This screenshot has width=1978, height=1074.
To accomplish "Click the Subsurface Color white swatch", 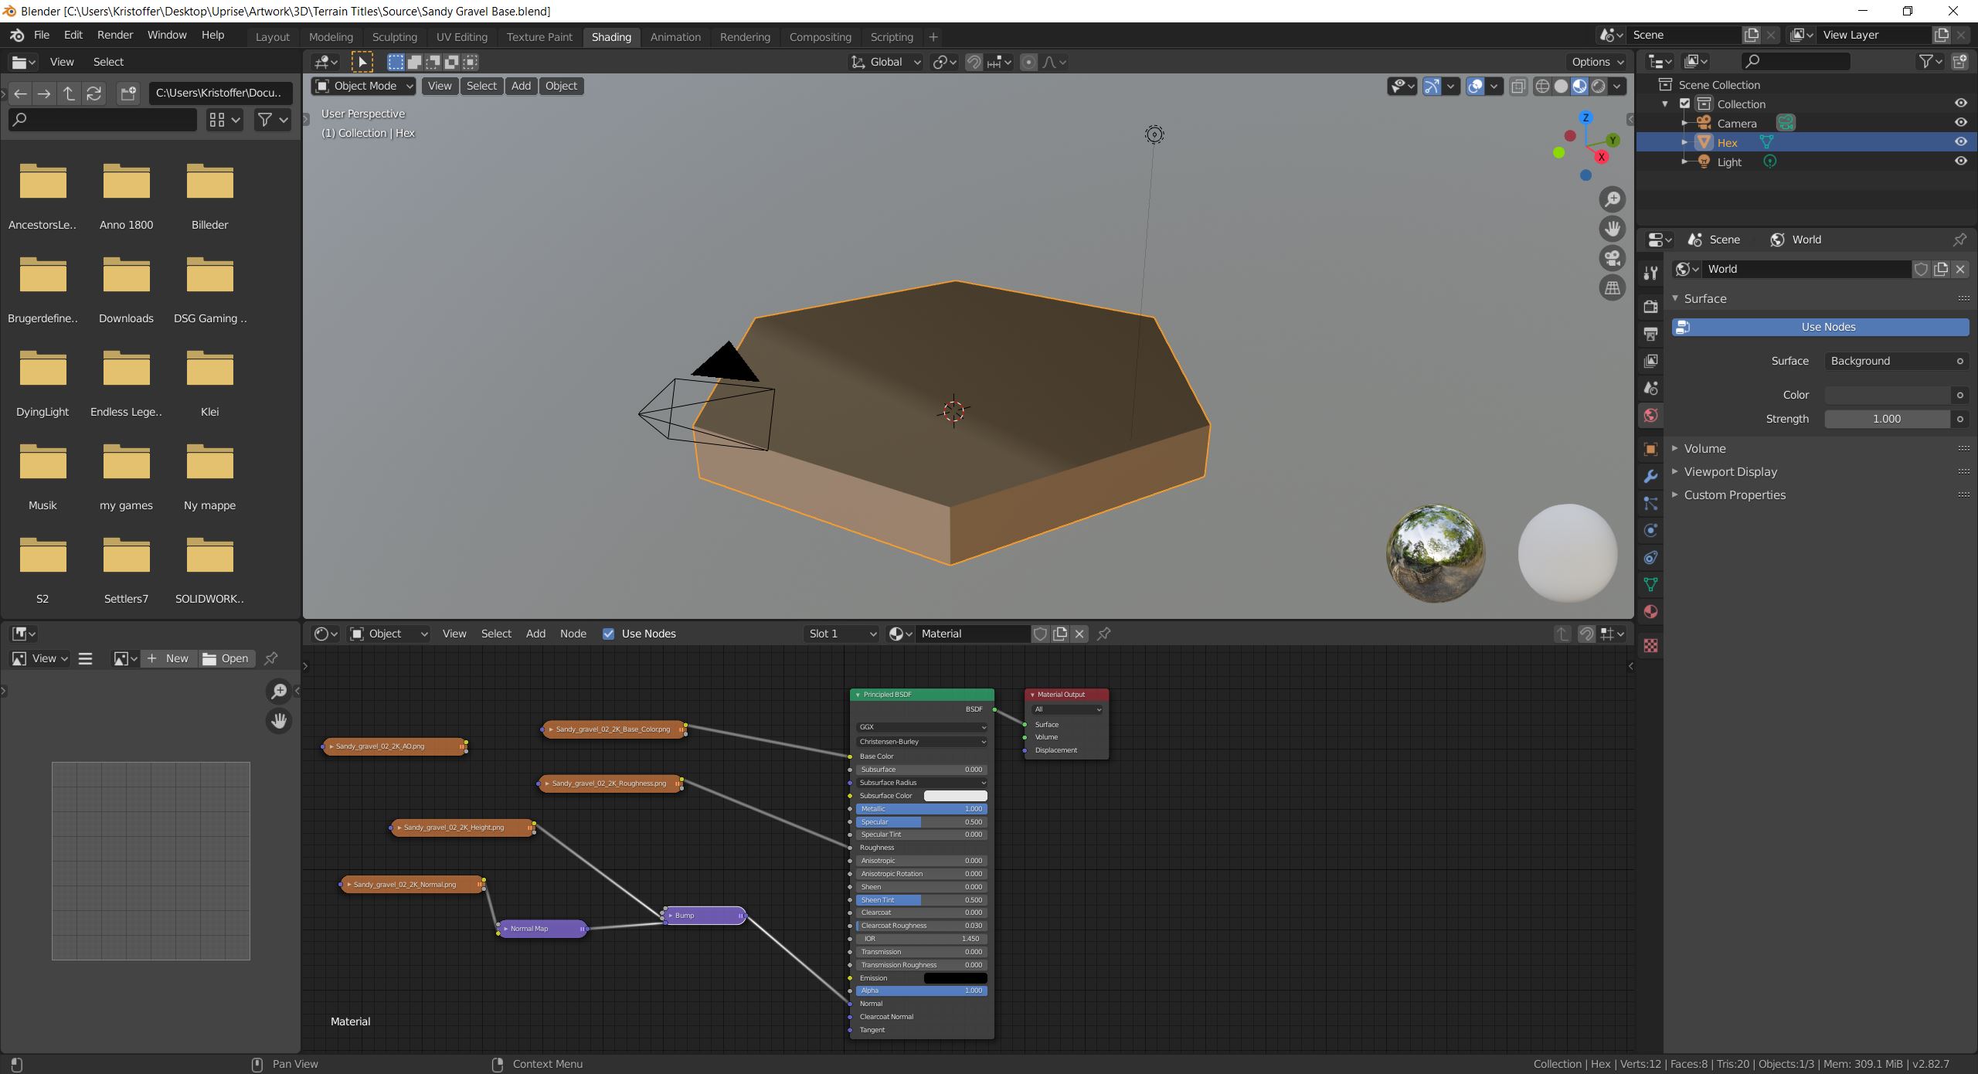I will tap(955, 796).
